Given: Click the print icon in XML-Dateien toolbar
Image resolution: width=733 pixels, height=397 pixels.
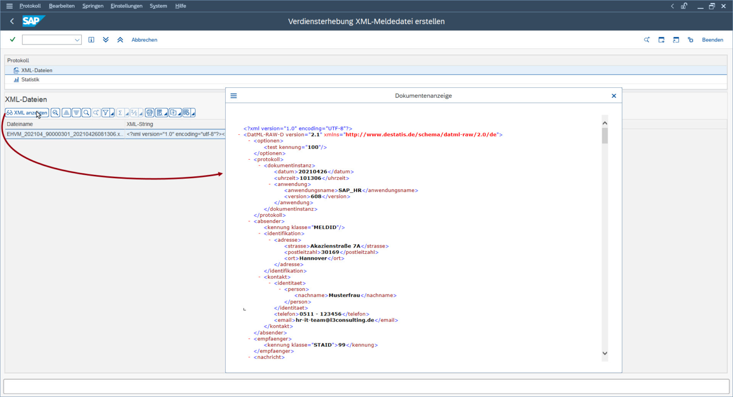Looking at the screenshot, I should (150, 113).
